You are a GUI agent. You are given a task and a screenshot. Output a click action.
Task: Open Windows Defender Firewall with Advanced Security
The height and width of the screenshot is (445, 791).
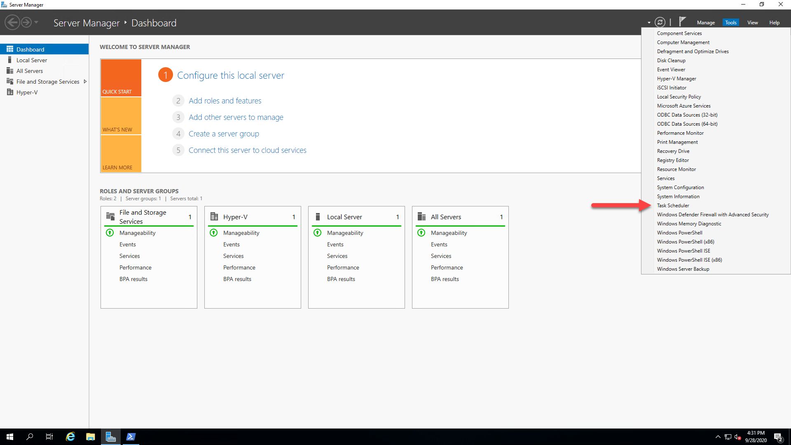tap(716, 215)
